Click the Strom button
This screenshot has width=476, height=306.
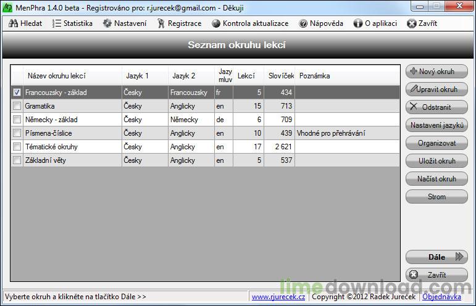point(436,197)
